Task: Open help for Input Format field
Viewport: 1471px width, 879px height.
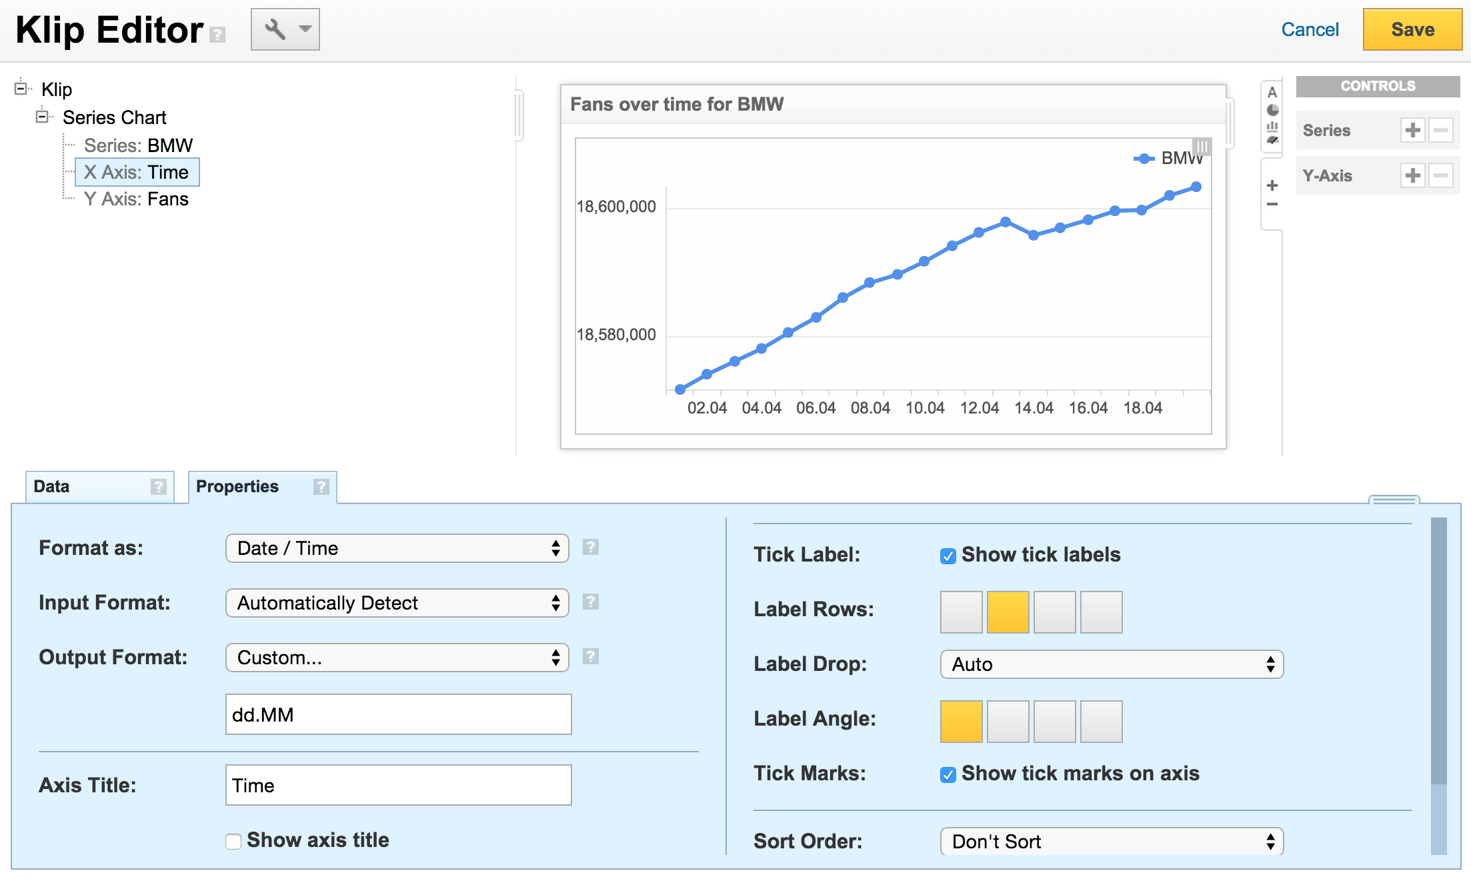Action: coord(590,602)
